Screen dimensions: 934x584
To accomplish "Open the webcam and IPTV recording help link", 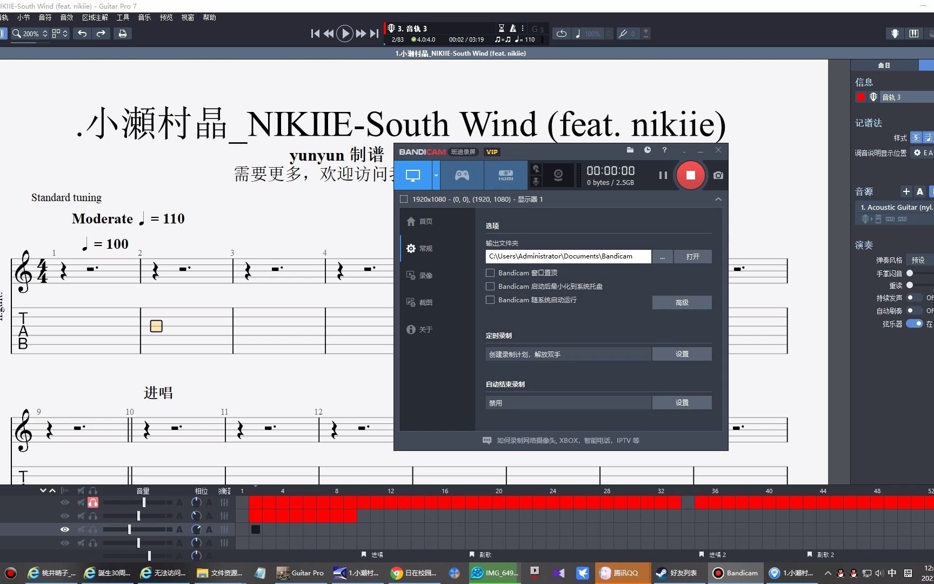I will click(x=561, y=440).
